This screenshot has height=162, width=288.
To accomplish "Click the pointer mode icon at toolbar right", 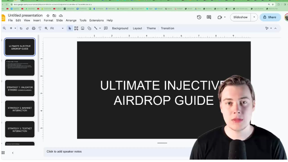I will (x=267, y=28).
